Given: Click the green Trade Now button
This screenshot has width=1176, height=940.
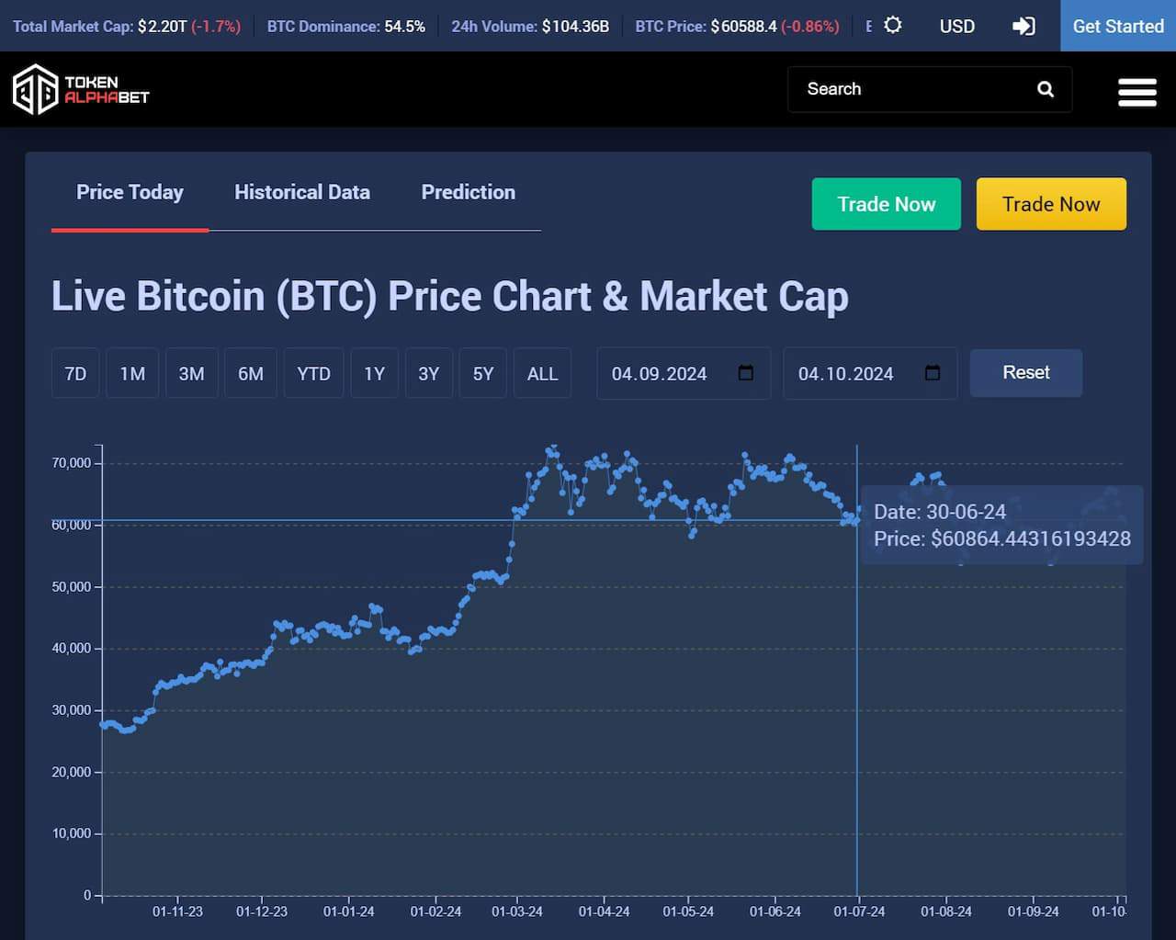Looking at the screenshot, I should (886, 204).
